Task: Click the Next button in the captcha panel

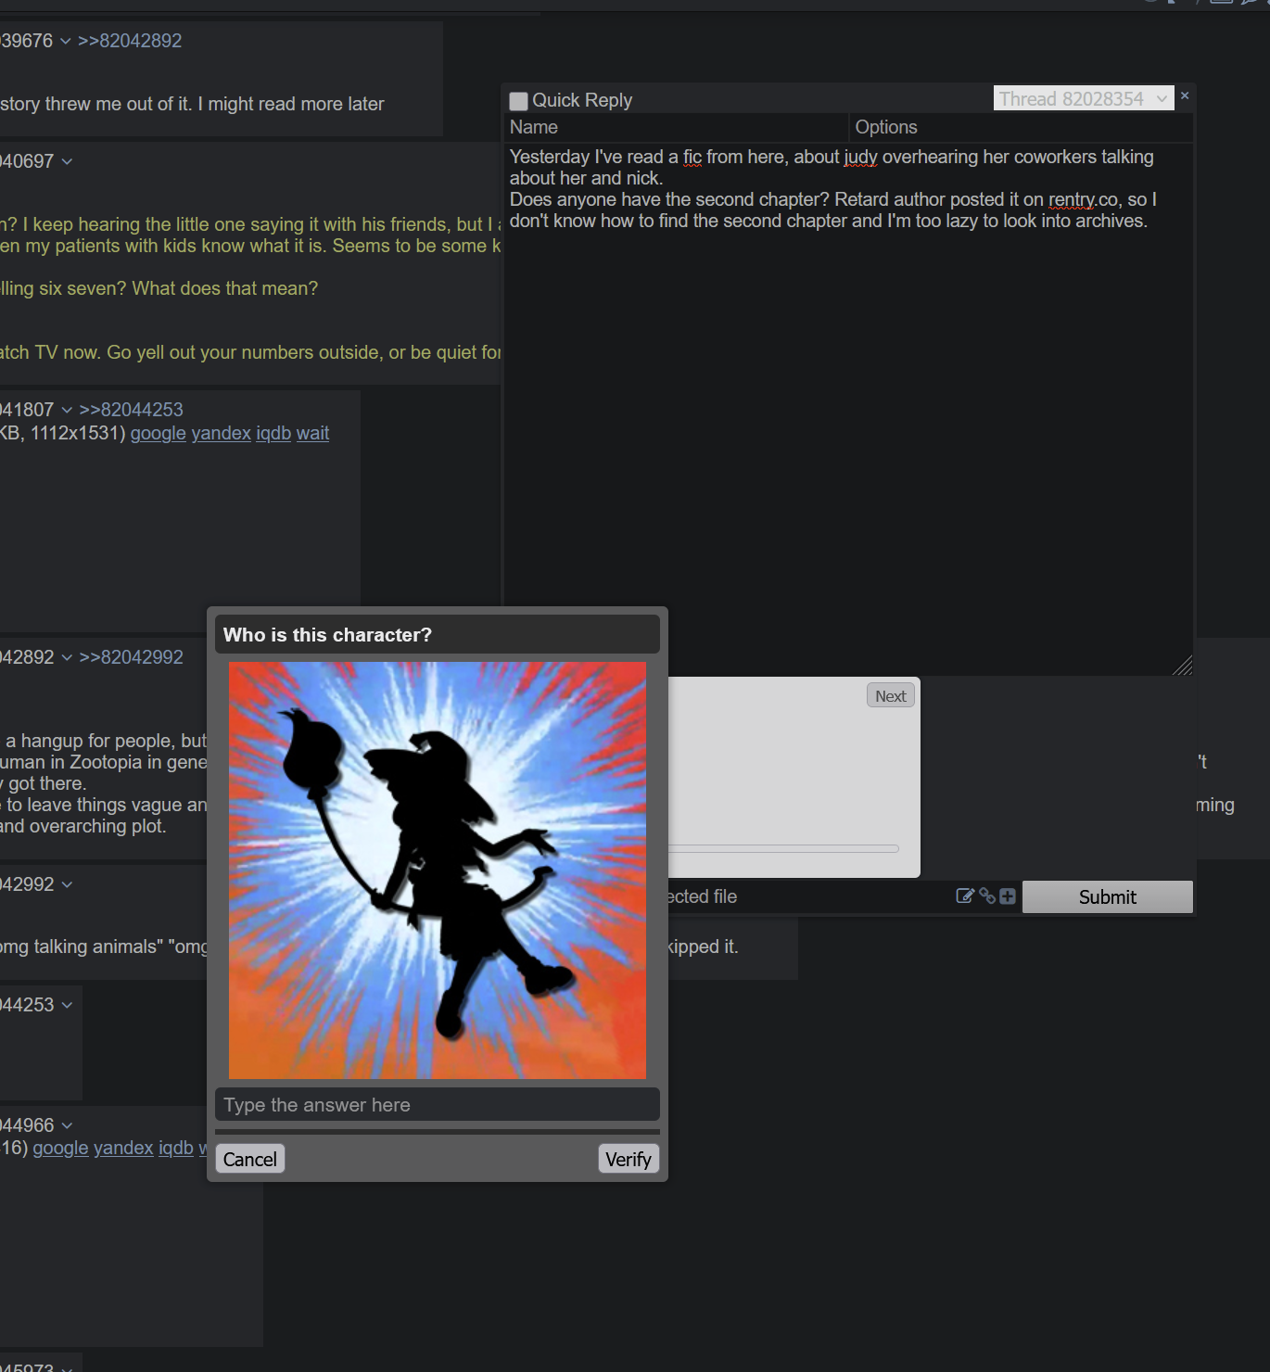Action: [x=891, y=696]
